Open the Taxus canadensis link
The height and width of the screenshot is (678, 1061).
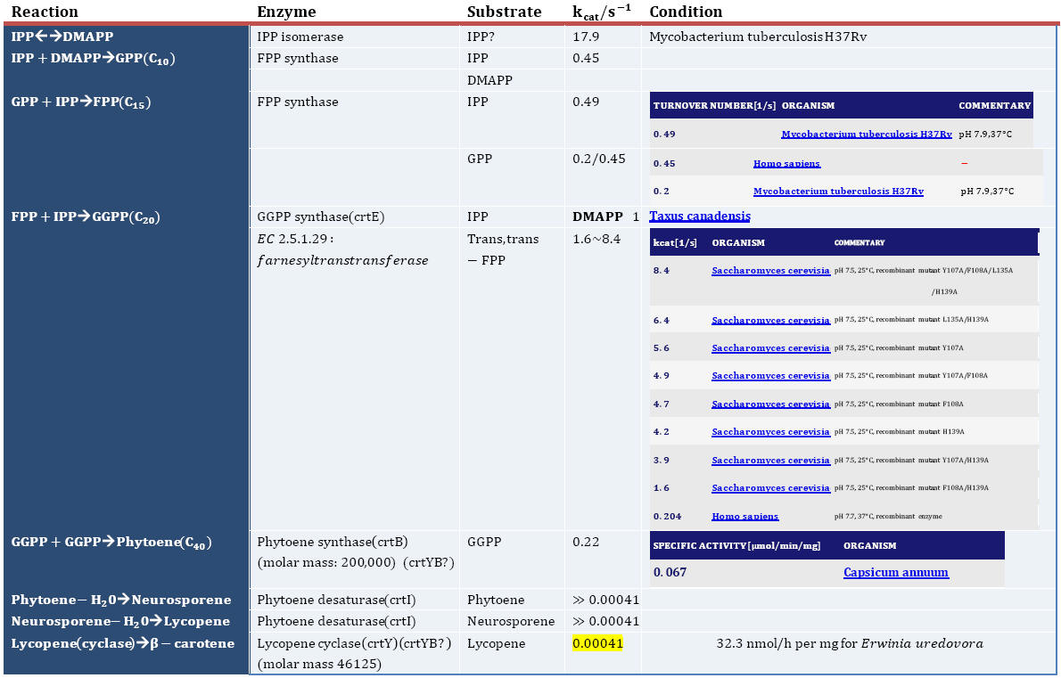pos(700,216)
